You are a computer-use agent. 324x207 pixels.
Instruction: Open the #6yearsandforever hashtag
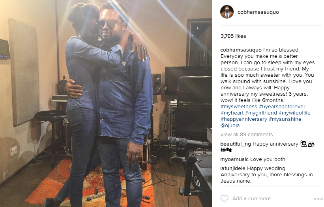282,107
